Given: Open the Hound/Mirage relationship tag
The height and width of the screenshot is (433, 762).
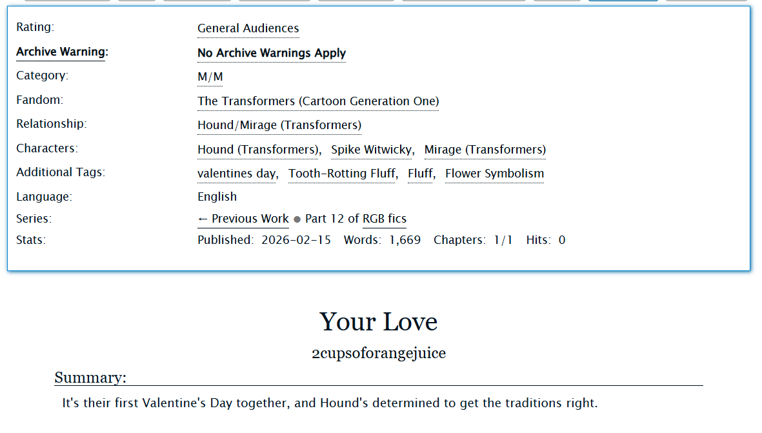Looking at the screenshot, I should (x=279, y=125).
